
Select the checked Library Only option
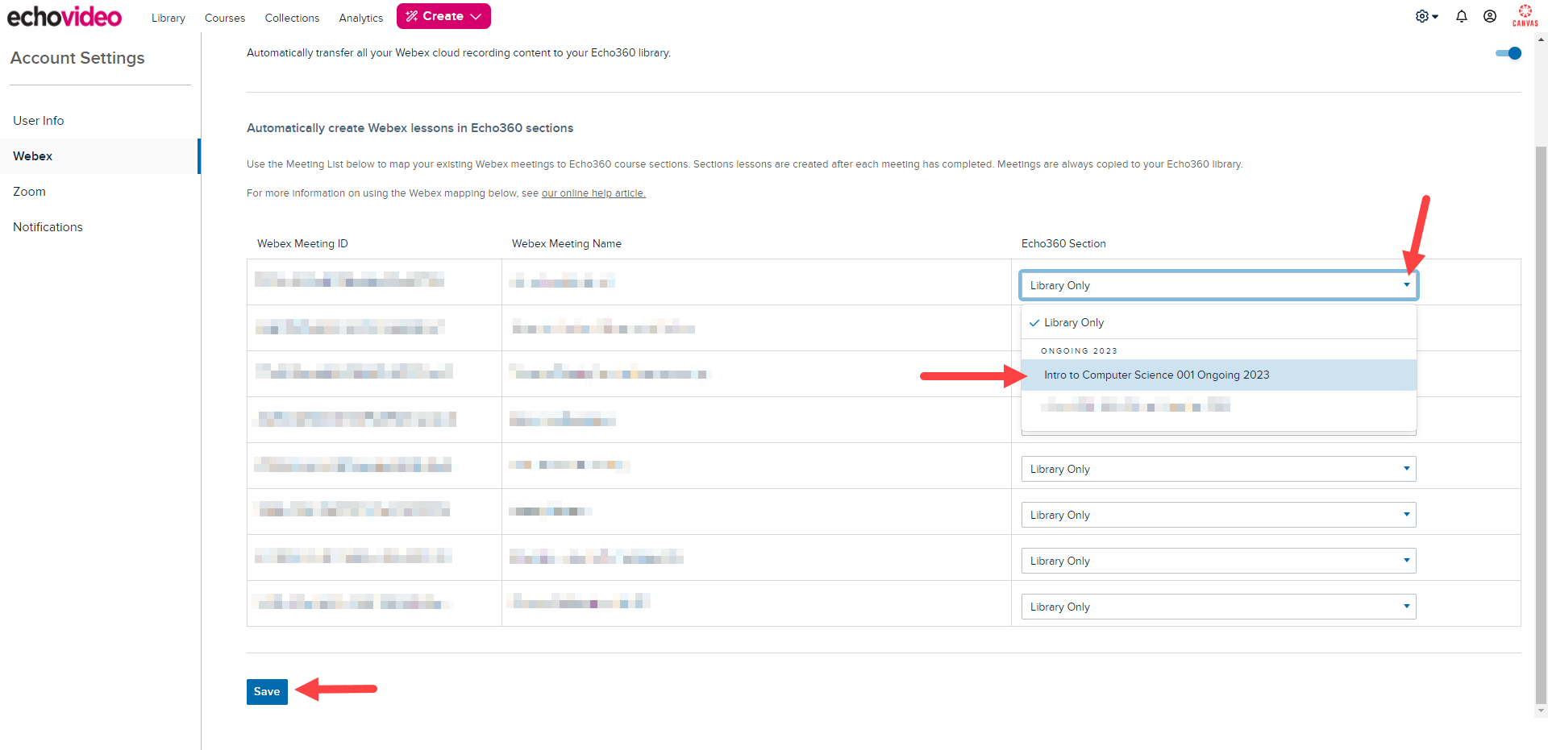[1073, 322]
